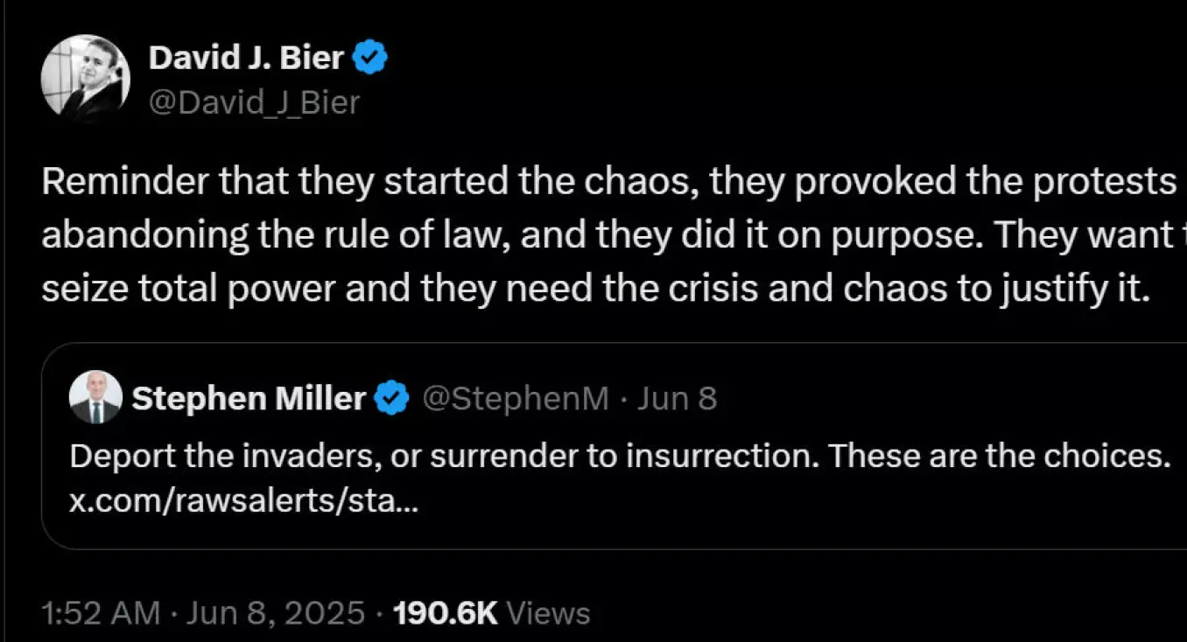
Task: Click the 'seize total power' text line
Action: 594,289
